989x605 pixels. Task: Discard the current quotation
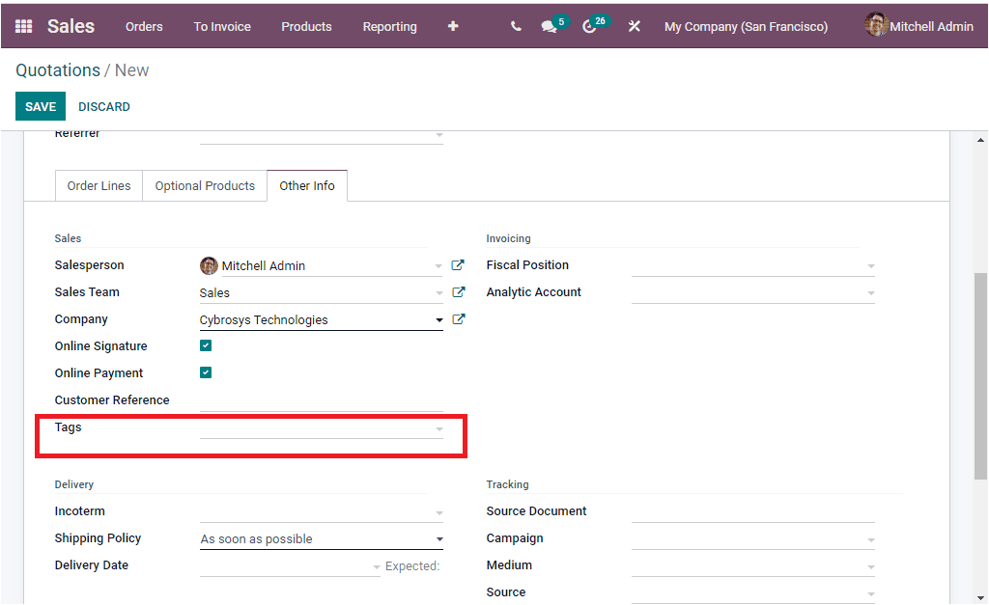[x=103, y=106]
